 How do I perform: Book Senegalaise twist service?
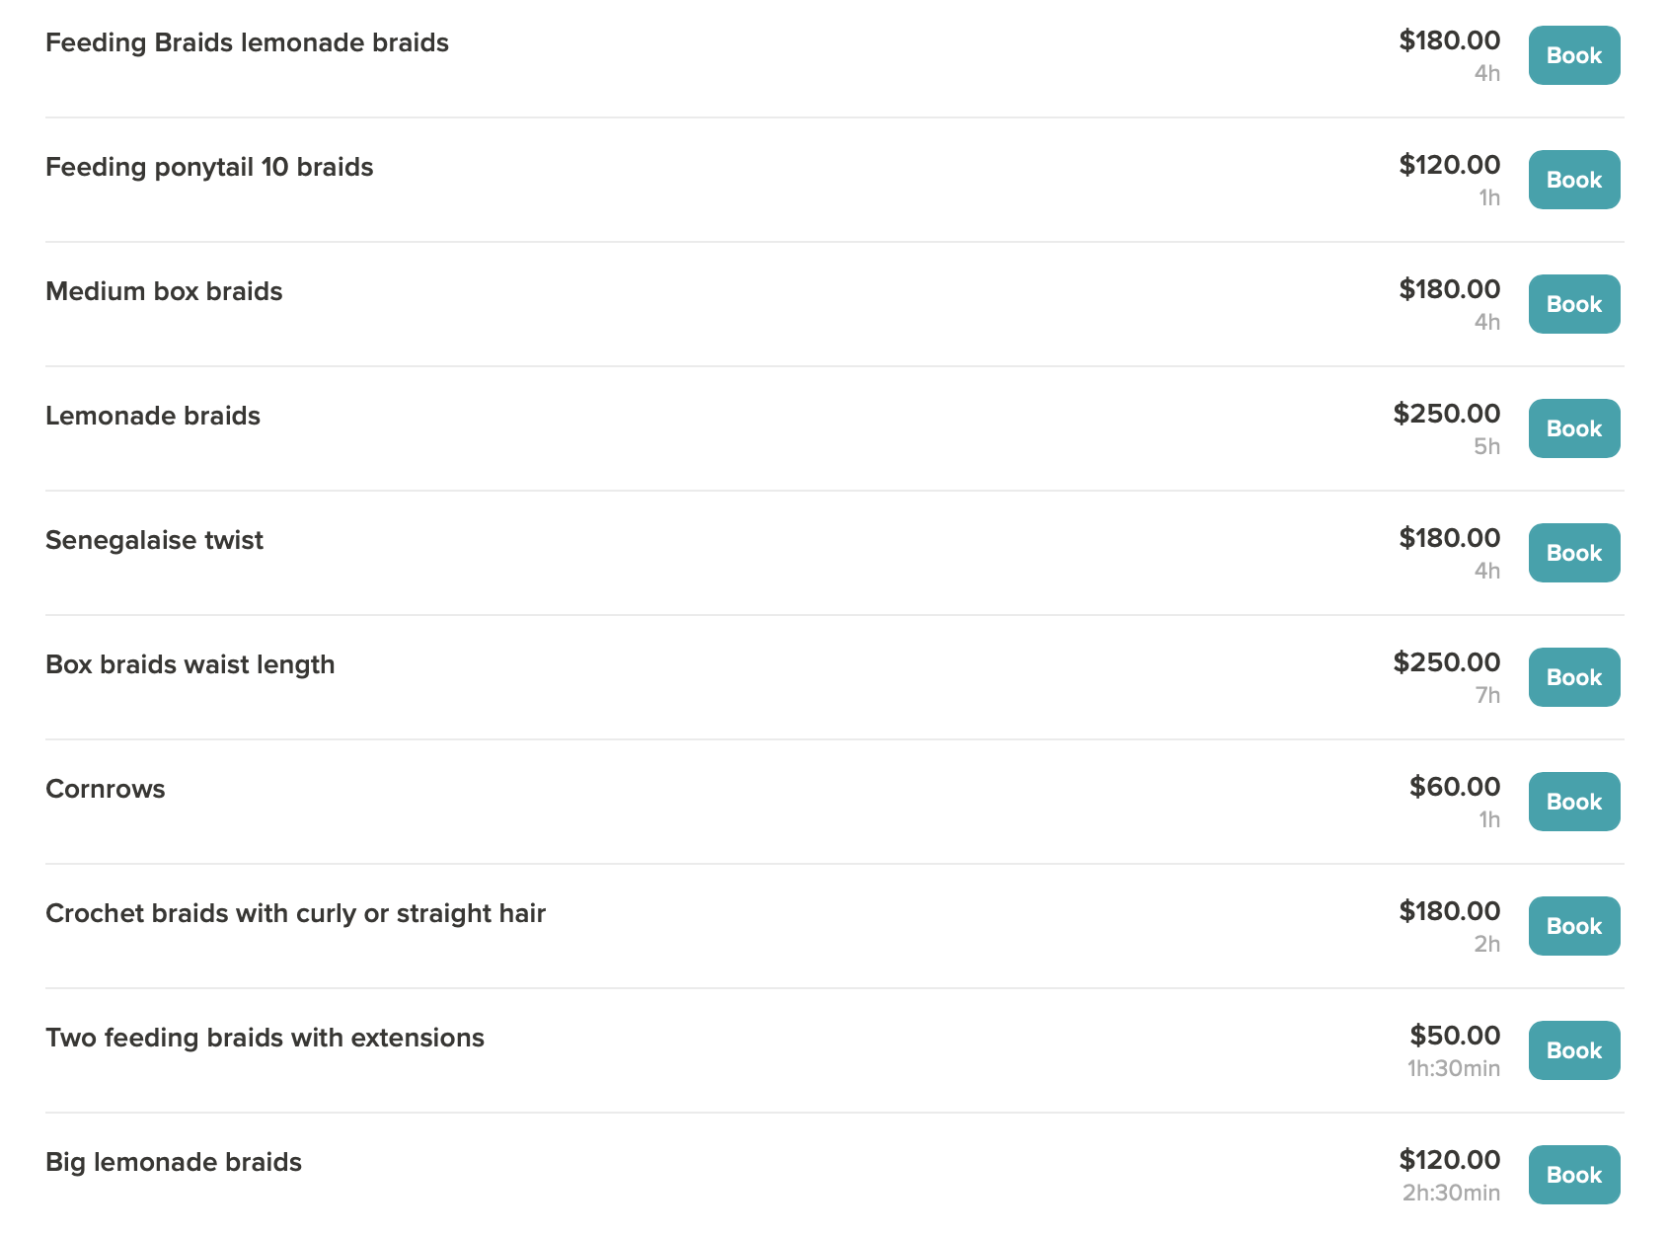pos(1574,553)
